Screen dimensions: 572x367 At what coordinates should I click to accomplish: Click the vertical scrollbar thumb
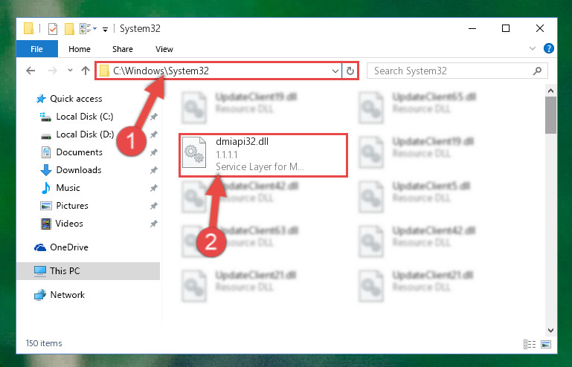(x=551, y=115)
